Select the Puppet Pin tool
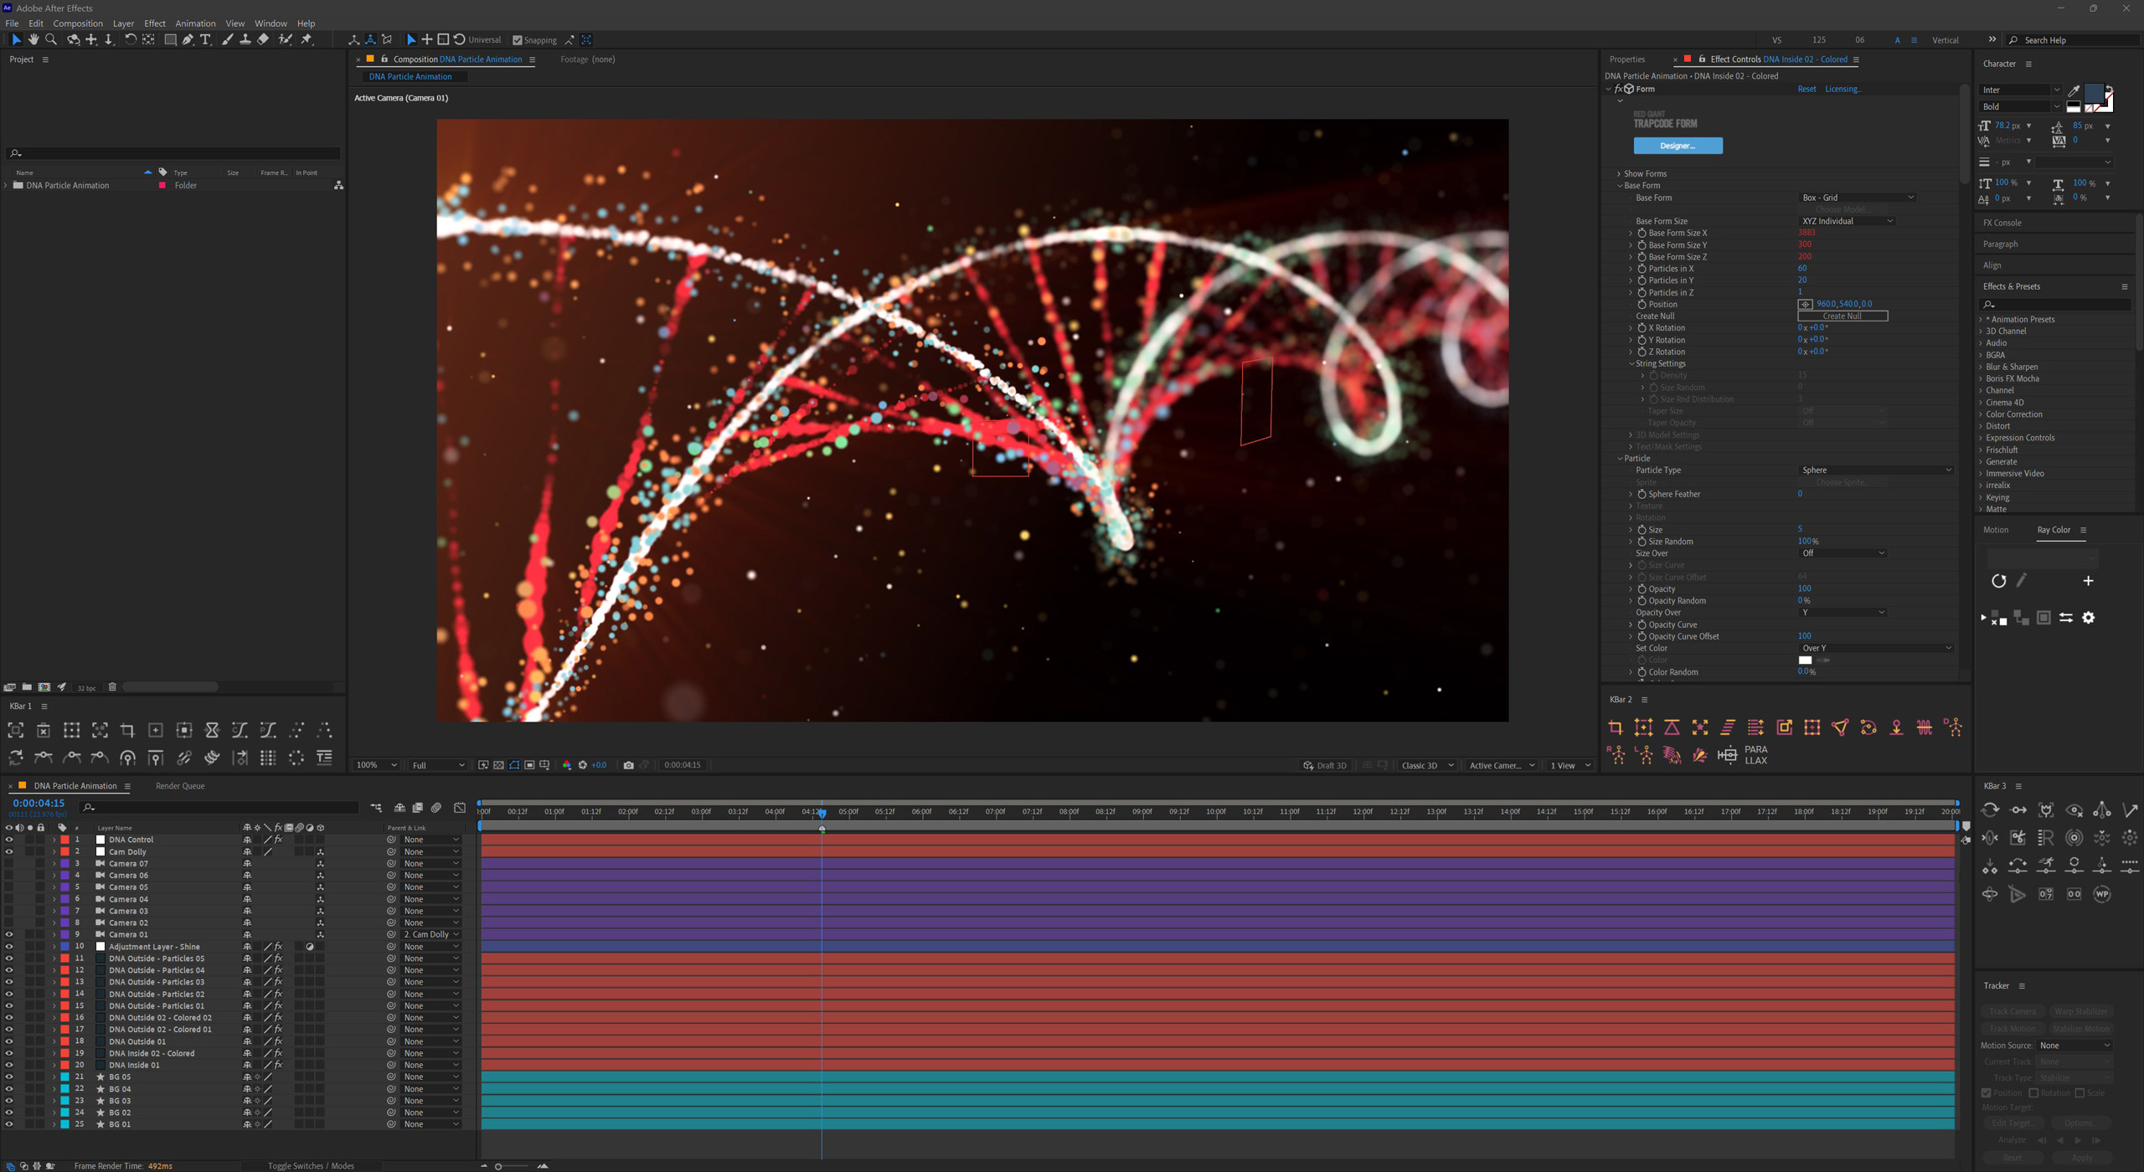The height and width of the screenshot is (1172, 2144). point(307,39)
